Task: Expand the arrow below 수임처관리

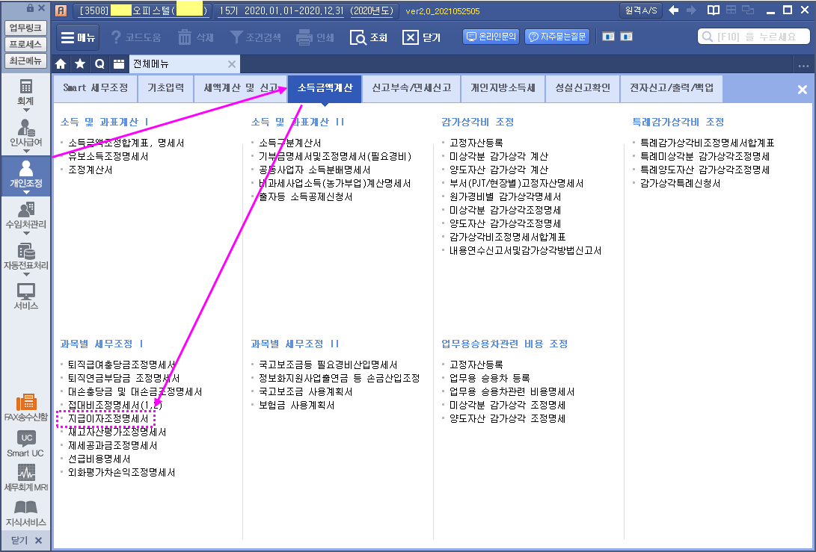Action: (x=26, y=233)
